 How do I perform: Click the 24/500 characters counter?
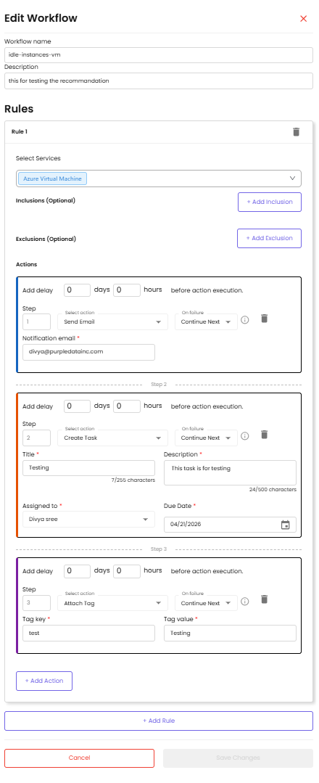click(273, 490)
